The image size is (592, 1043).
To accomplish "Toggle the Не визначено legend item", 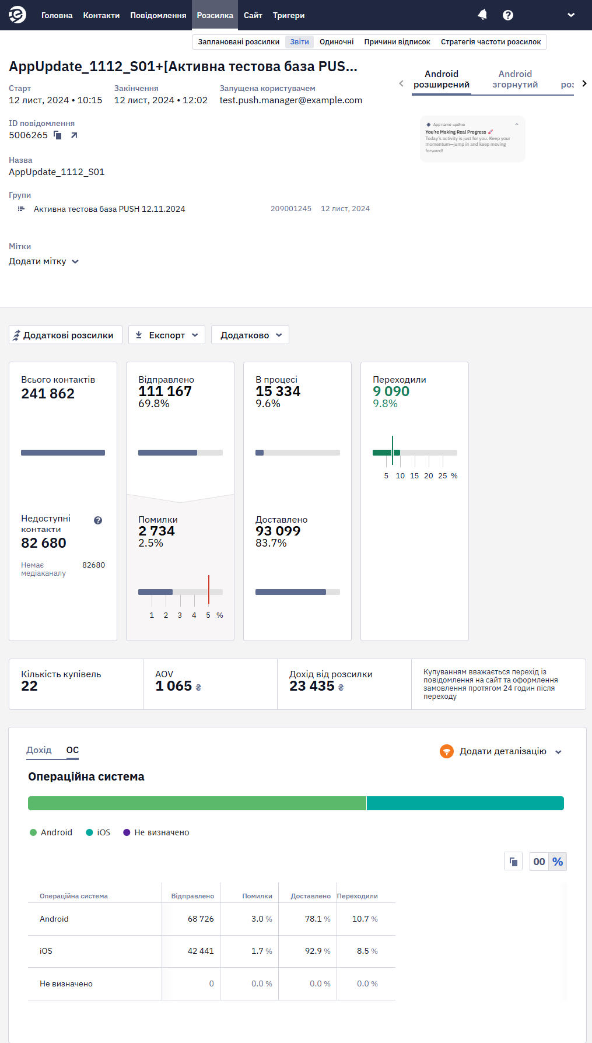I will [156, 832].
